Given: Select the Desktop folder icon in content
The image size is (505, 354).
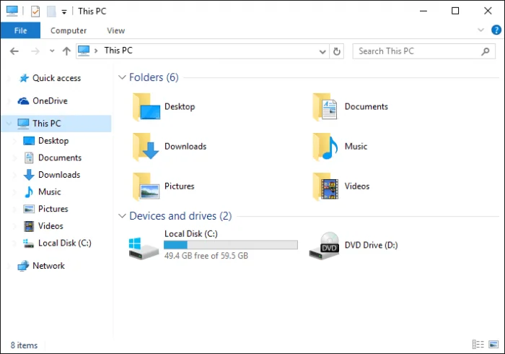Looking at the screenshot, I should tap(146, 107).
